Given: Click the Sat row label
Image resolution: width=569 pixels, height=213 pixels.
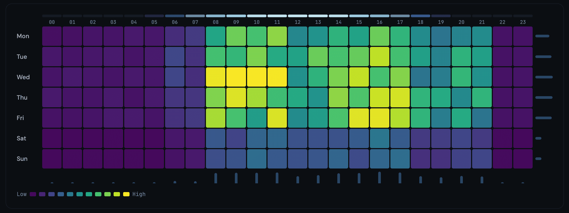Looking at the screenshot, I should (21, 138).
